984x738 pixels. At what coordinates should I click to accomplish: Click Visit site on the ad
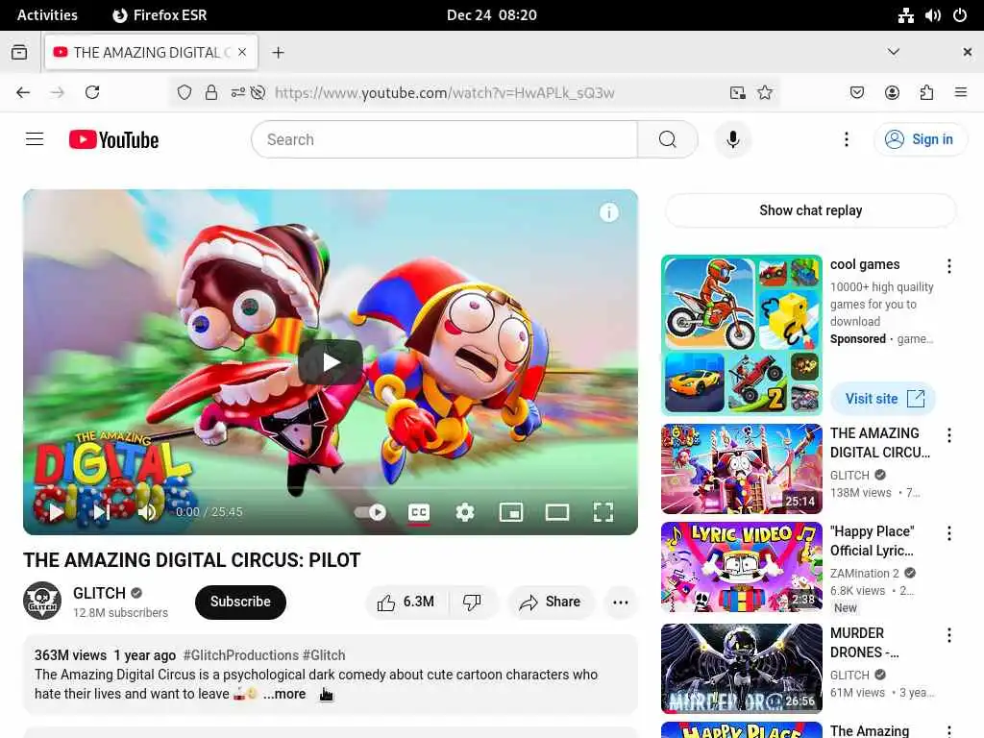click(883, 399)
